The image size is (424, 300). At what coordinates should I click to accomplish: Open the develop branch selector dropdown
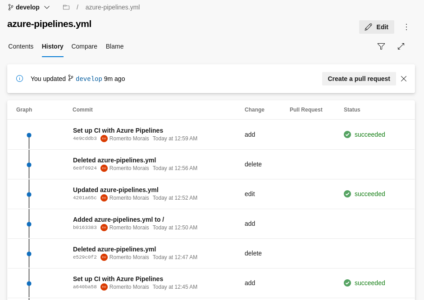29,7
